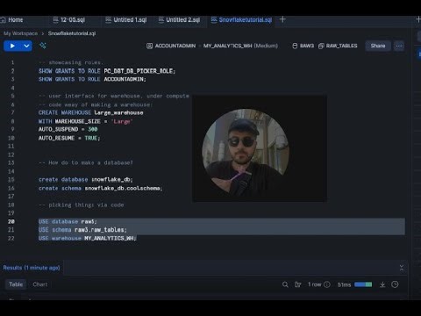Click the line number 20 gutter
Viewport: 421px width, 316px height.
pos(11,221)
